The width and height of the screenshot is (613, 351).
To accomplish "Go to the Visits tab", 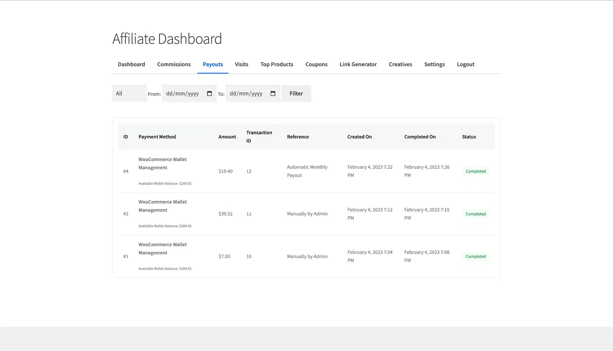I will [241, 64].
